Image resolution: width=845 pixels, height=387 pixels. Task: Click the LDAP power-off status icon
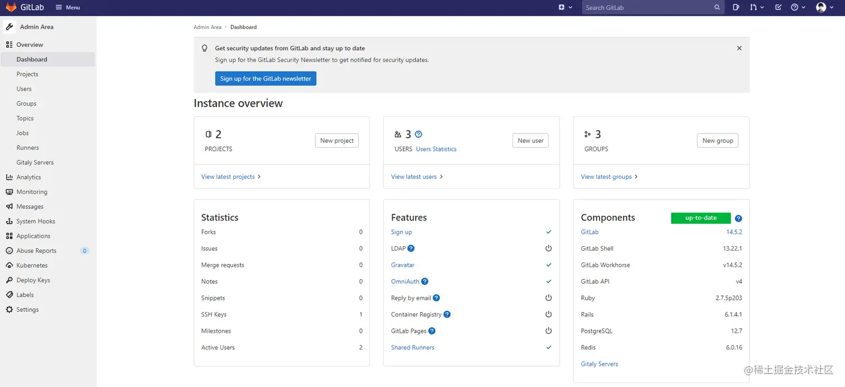[x=548, y=248]
